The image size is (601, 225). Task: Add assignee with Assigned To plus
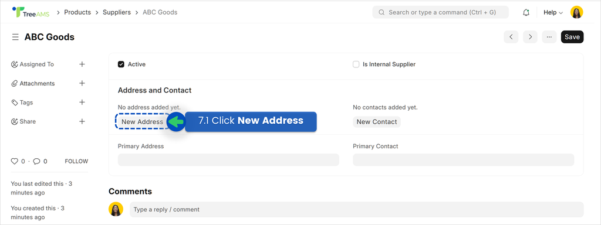[x=82, y=64]
